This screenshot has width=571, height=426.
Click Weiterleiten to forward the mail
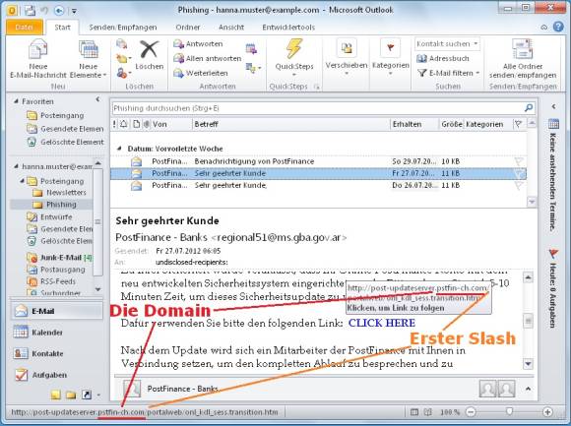201,73
